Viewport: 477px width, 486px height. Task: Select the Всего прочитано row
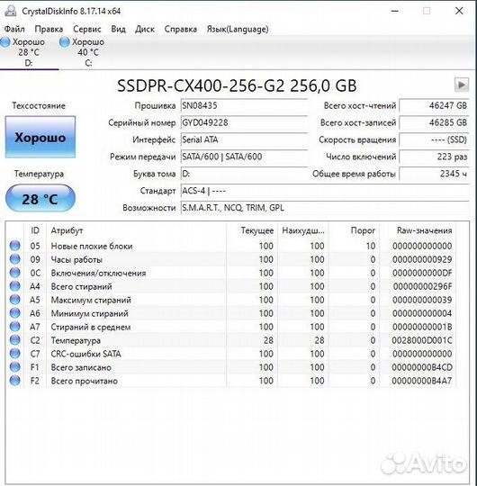click(231, 381)
